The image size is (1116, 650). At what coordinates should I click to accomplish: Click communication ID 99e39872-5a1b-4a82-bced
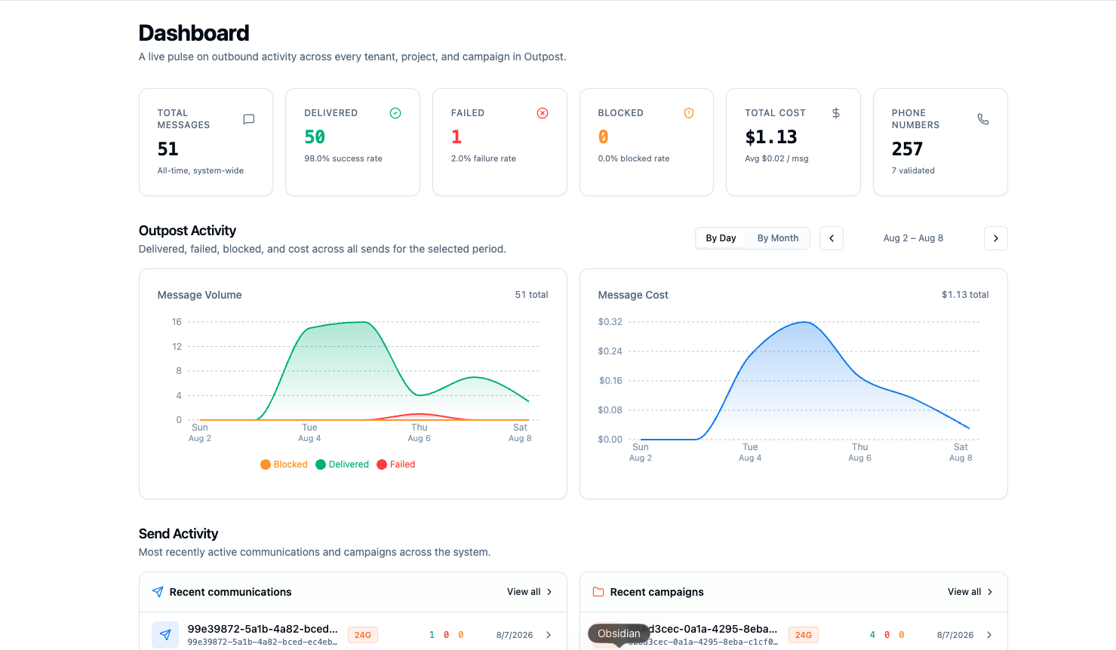pyautogui.click(x=263, y=629)
